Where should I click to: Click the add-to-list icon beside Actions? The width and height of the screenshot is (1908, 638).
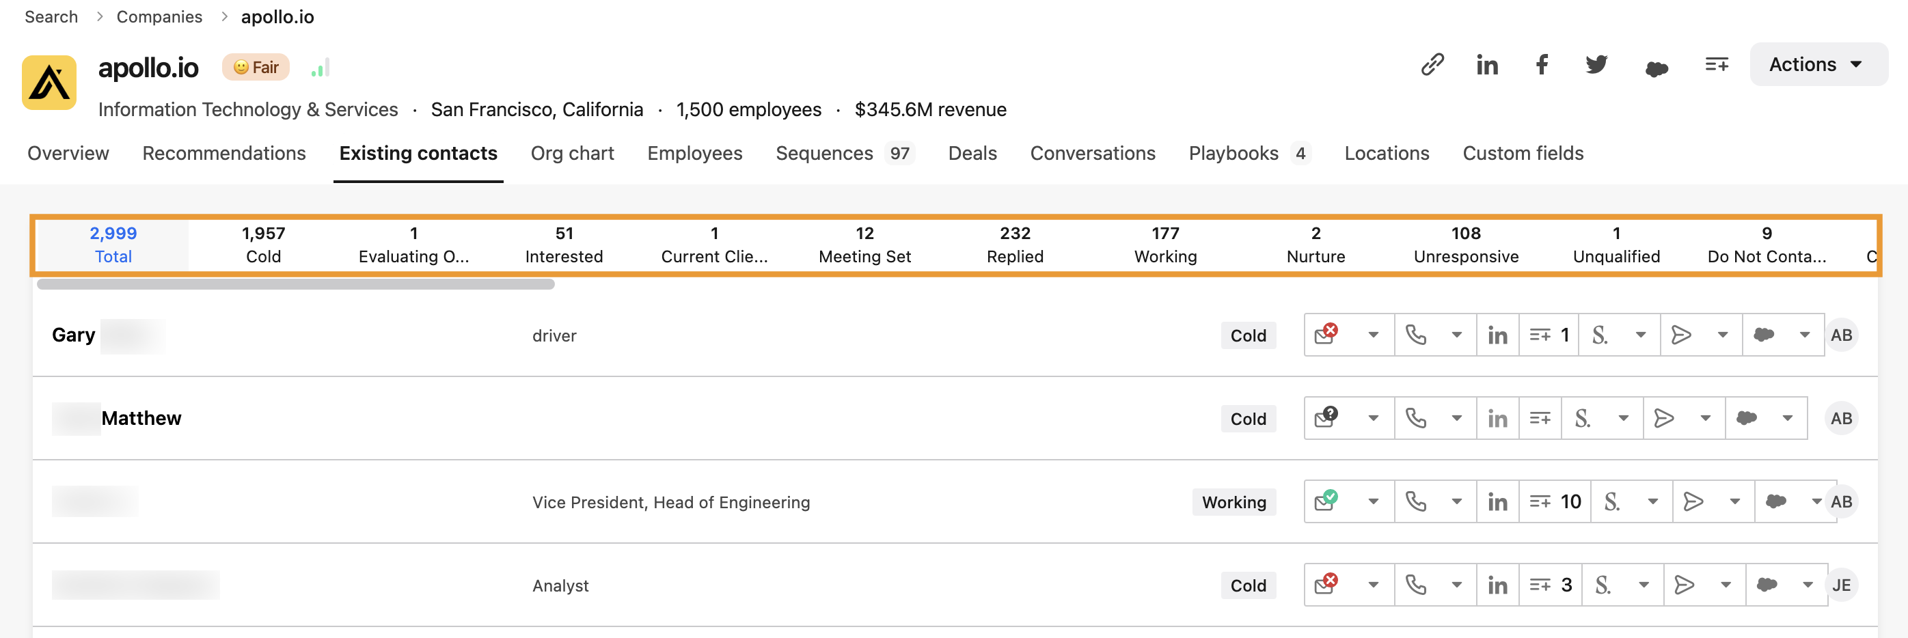point(1716,64)
